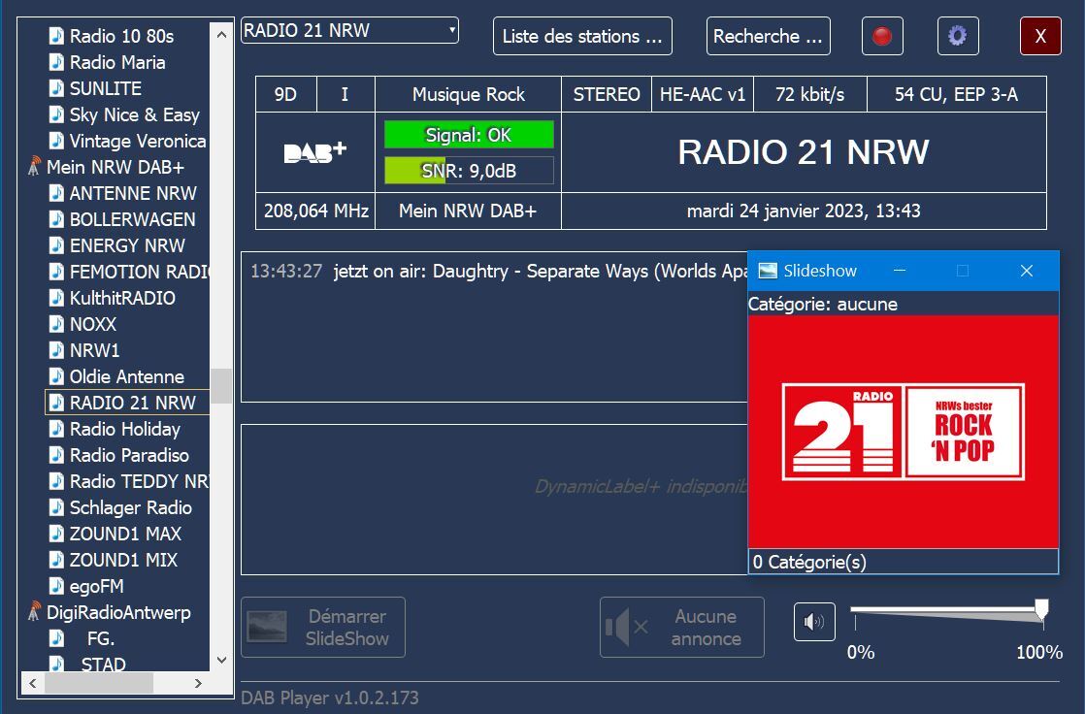Close the Slideshow window

pyautogui.click(x=1026, y=271)
